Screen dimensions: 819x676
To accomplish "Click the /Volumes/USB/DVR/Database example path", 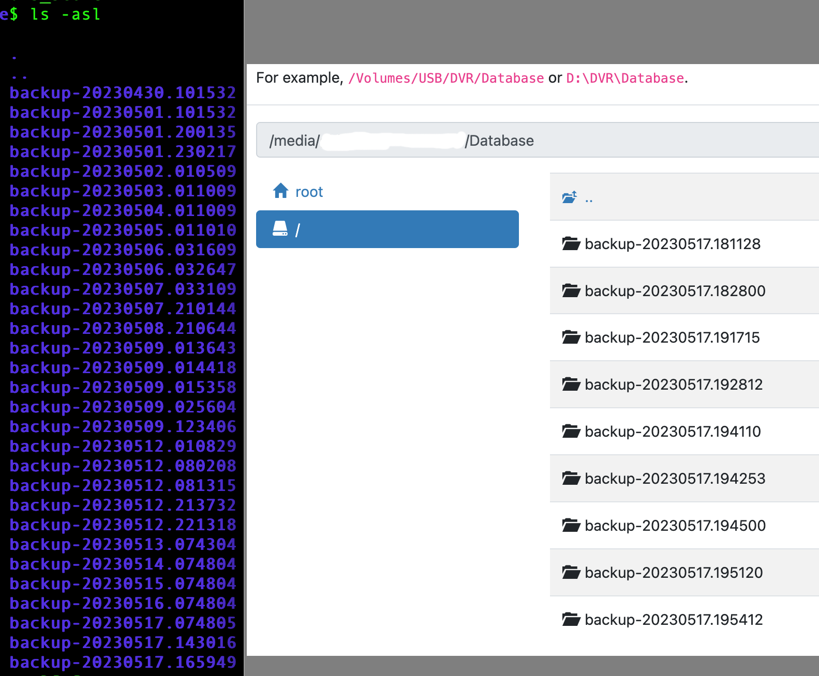I will point(446,78).
